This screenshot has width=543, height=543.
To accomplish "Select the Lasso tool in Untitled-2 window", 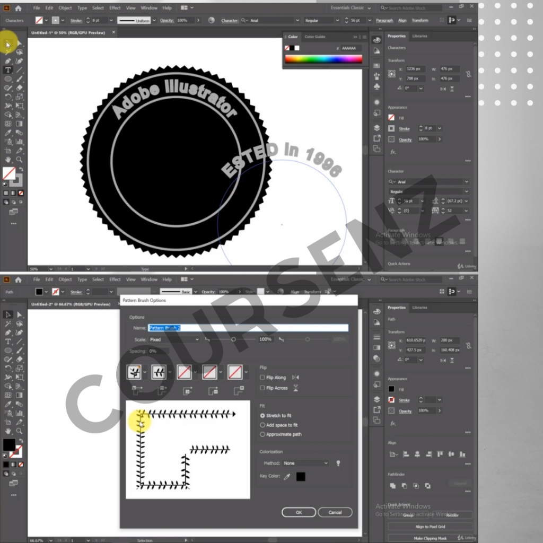I will pyautogui.click(x=20, y=323).
